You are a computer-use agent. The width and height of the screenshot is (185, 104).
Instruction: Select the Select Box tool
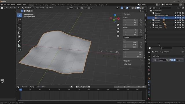click(x=19, y=15)
